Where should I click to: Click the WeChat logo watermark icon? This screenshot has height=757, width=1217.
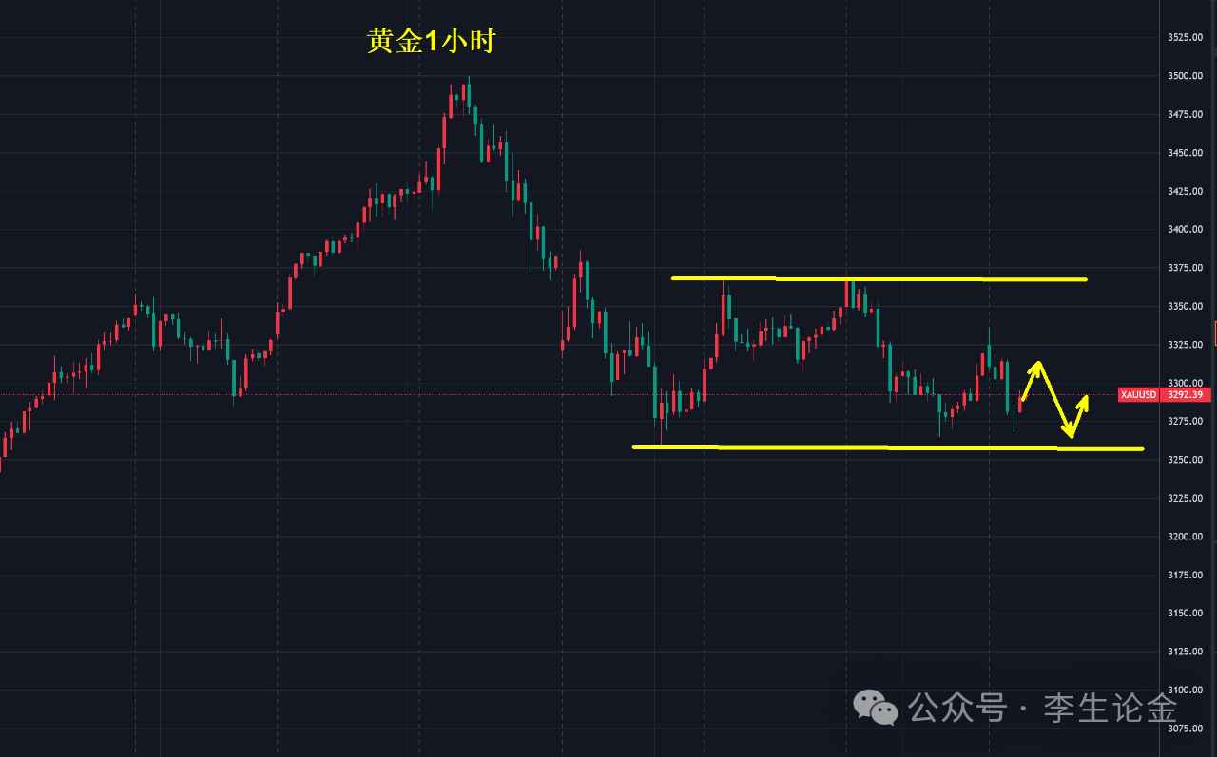pos(876,708)
